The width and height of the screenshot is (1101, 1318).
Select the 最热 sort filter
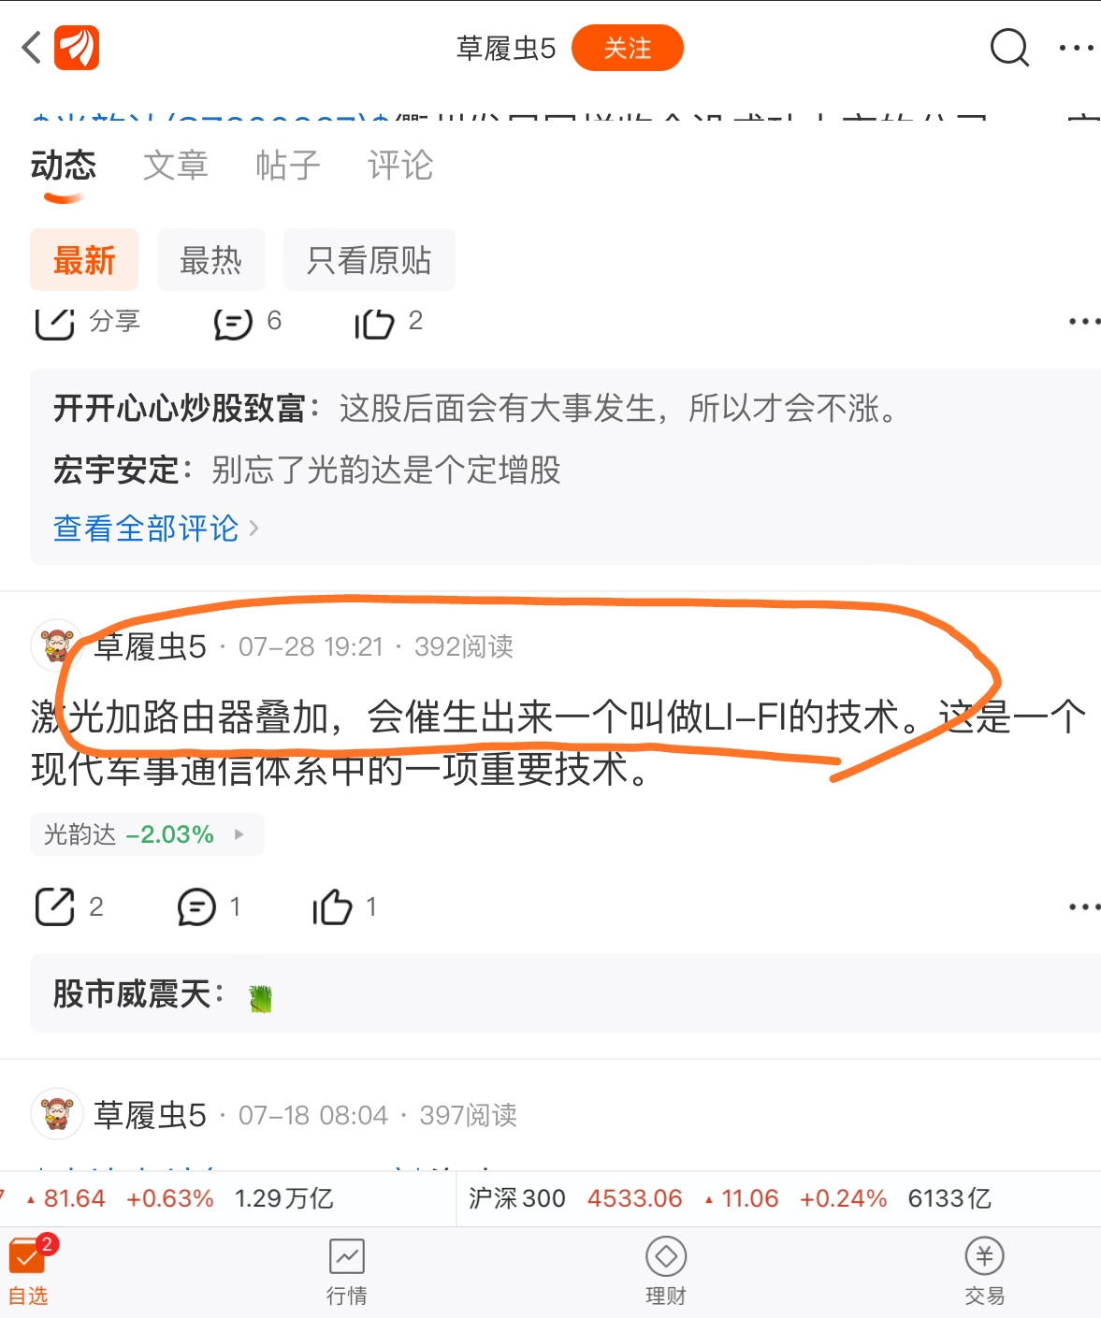211,260
